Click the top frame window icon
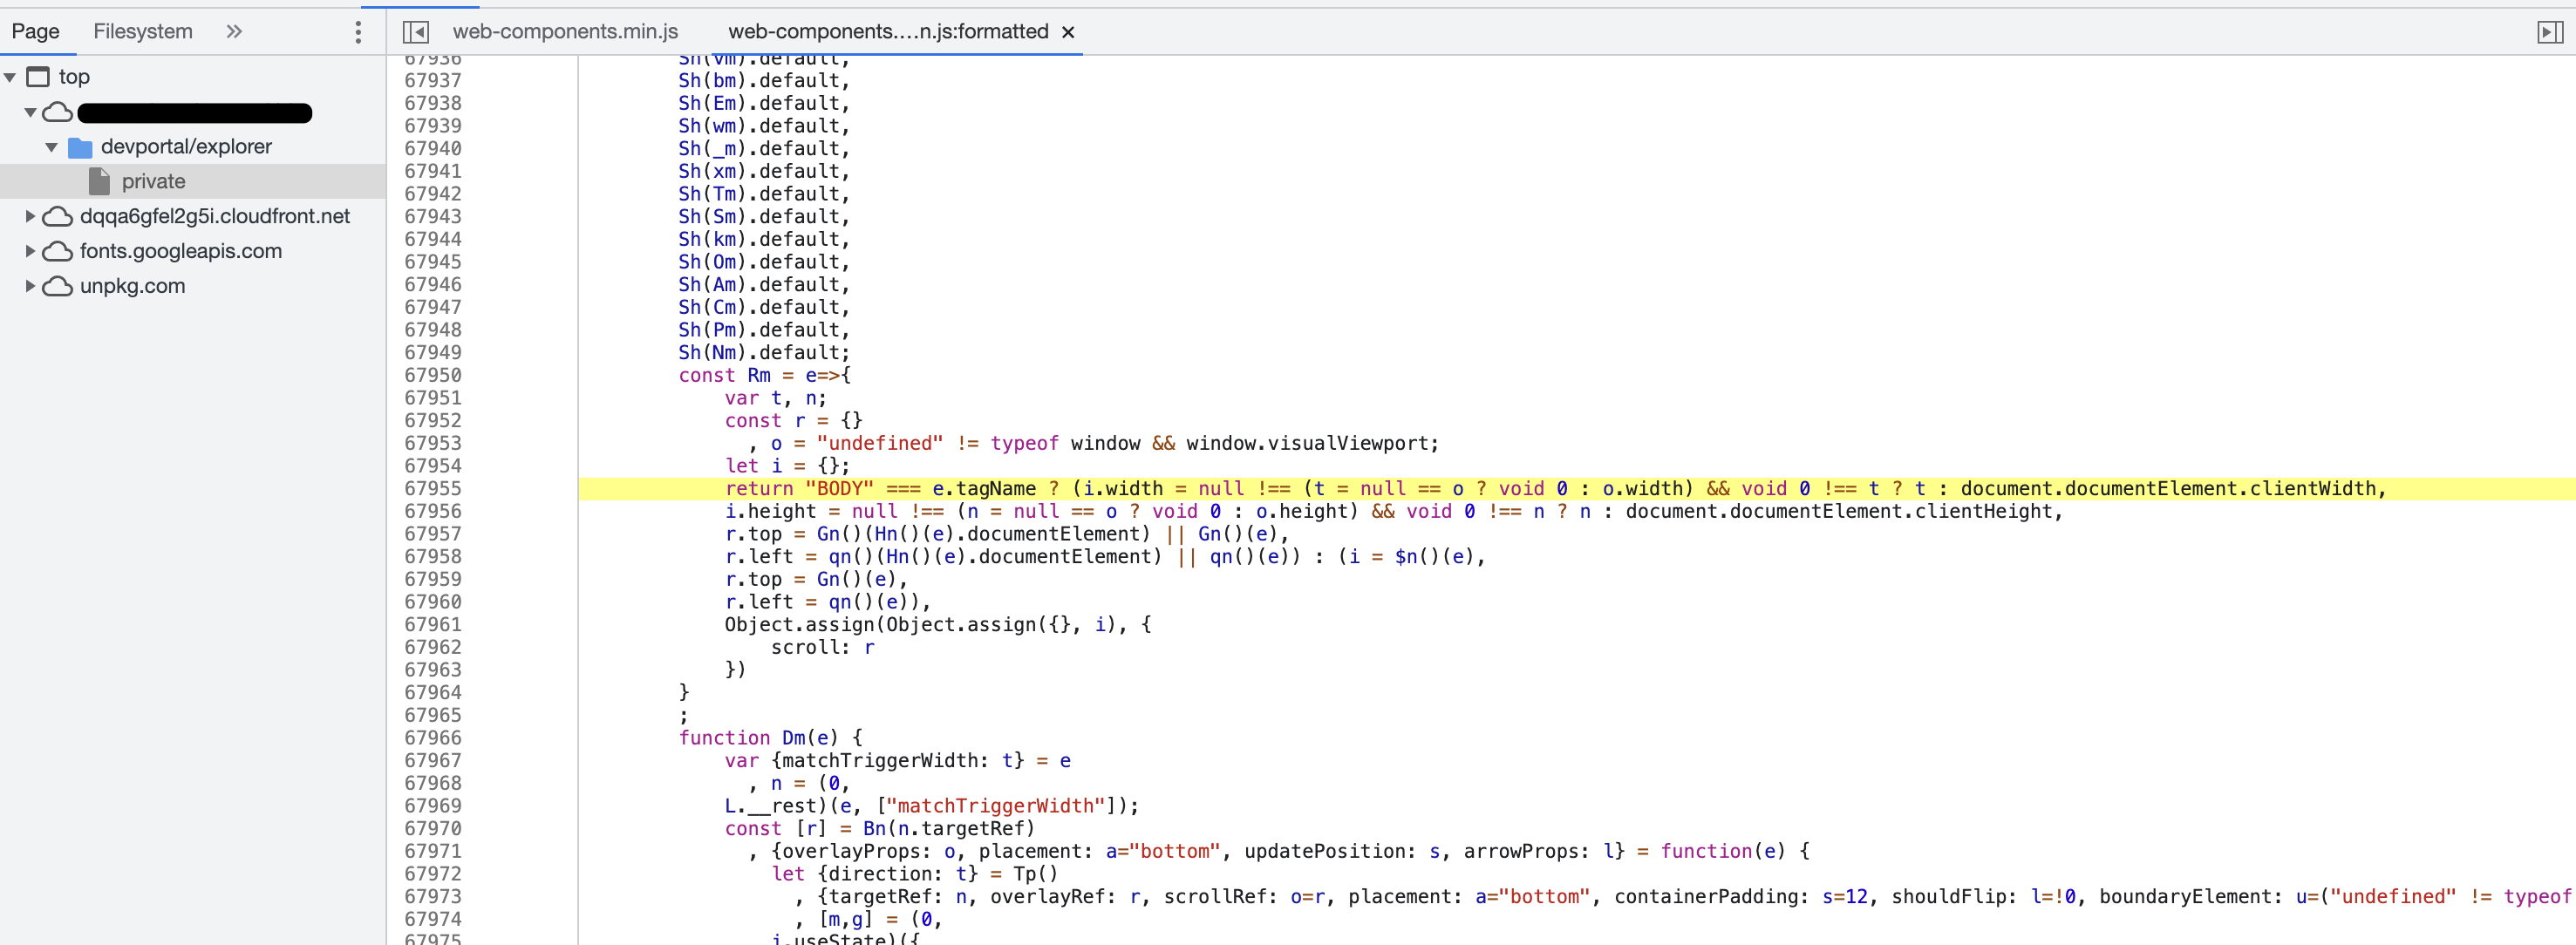The image size is (2576, 945). (38, 77)
